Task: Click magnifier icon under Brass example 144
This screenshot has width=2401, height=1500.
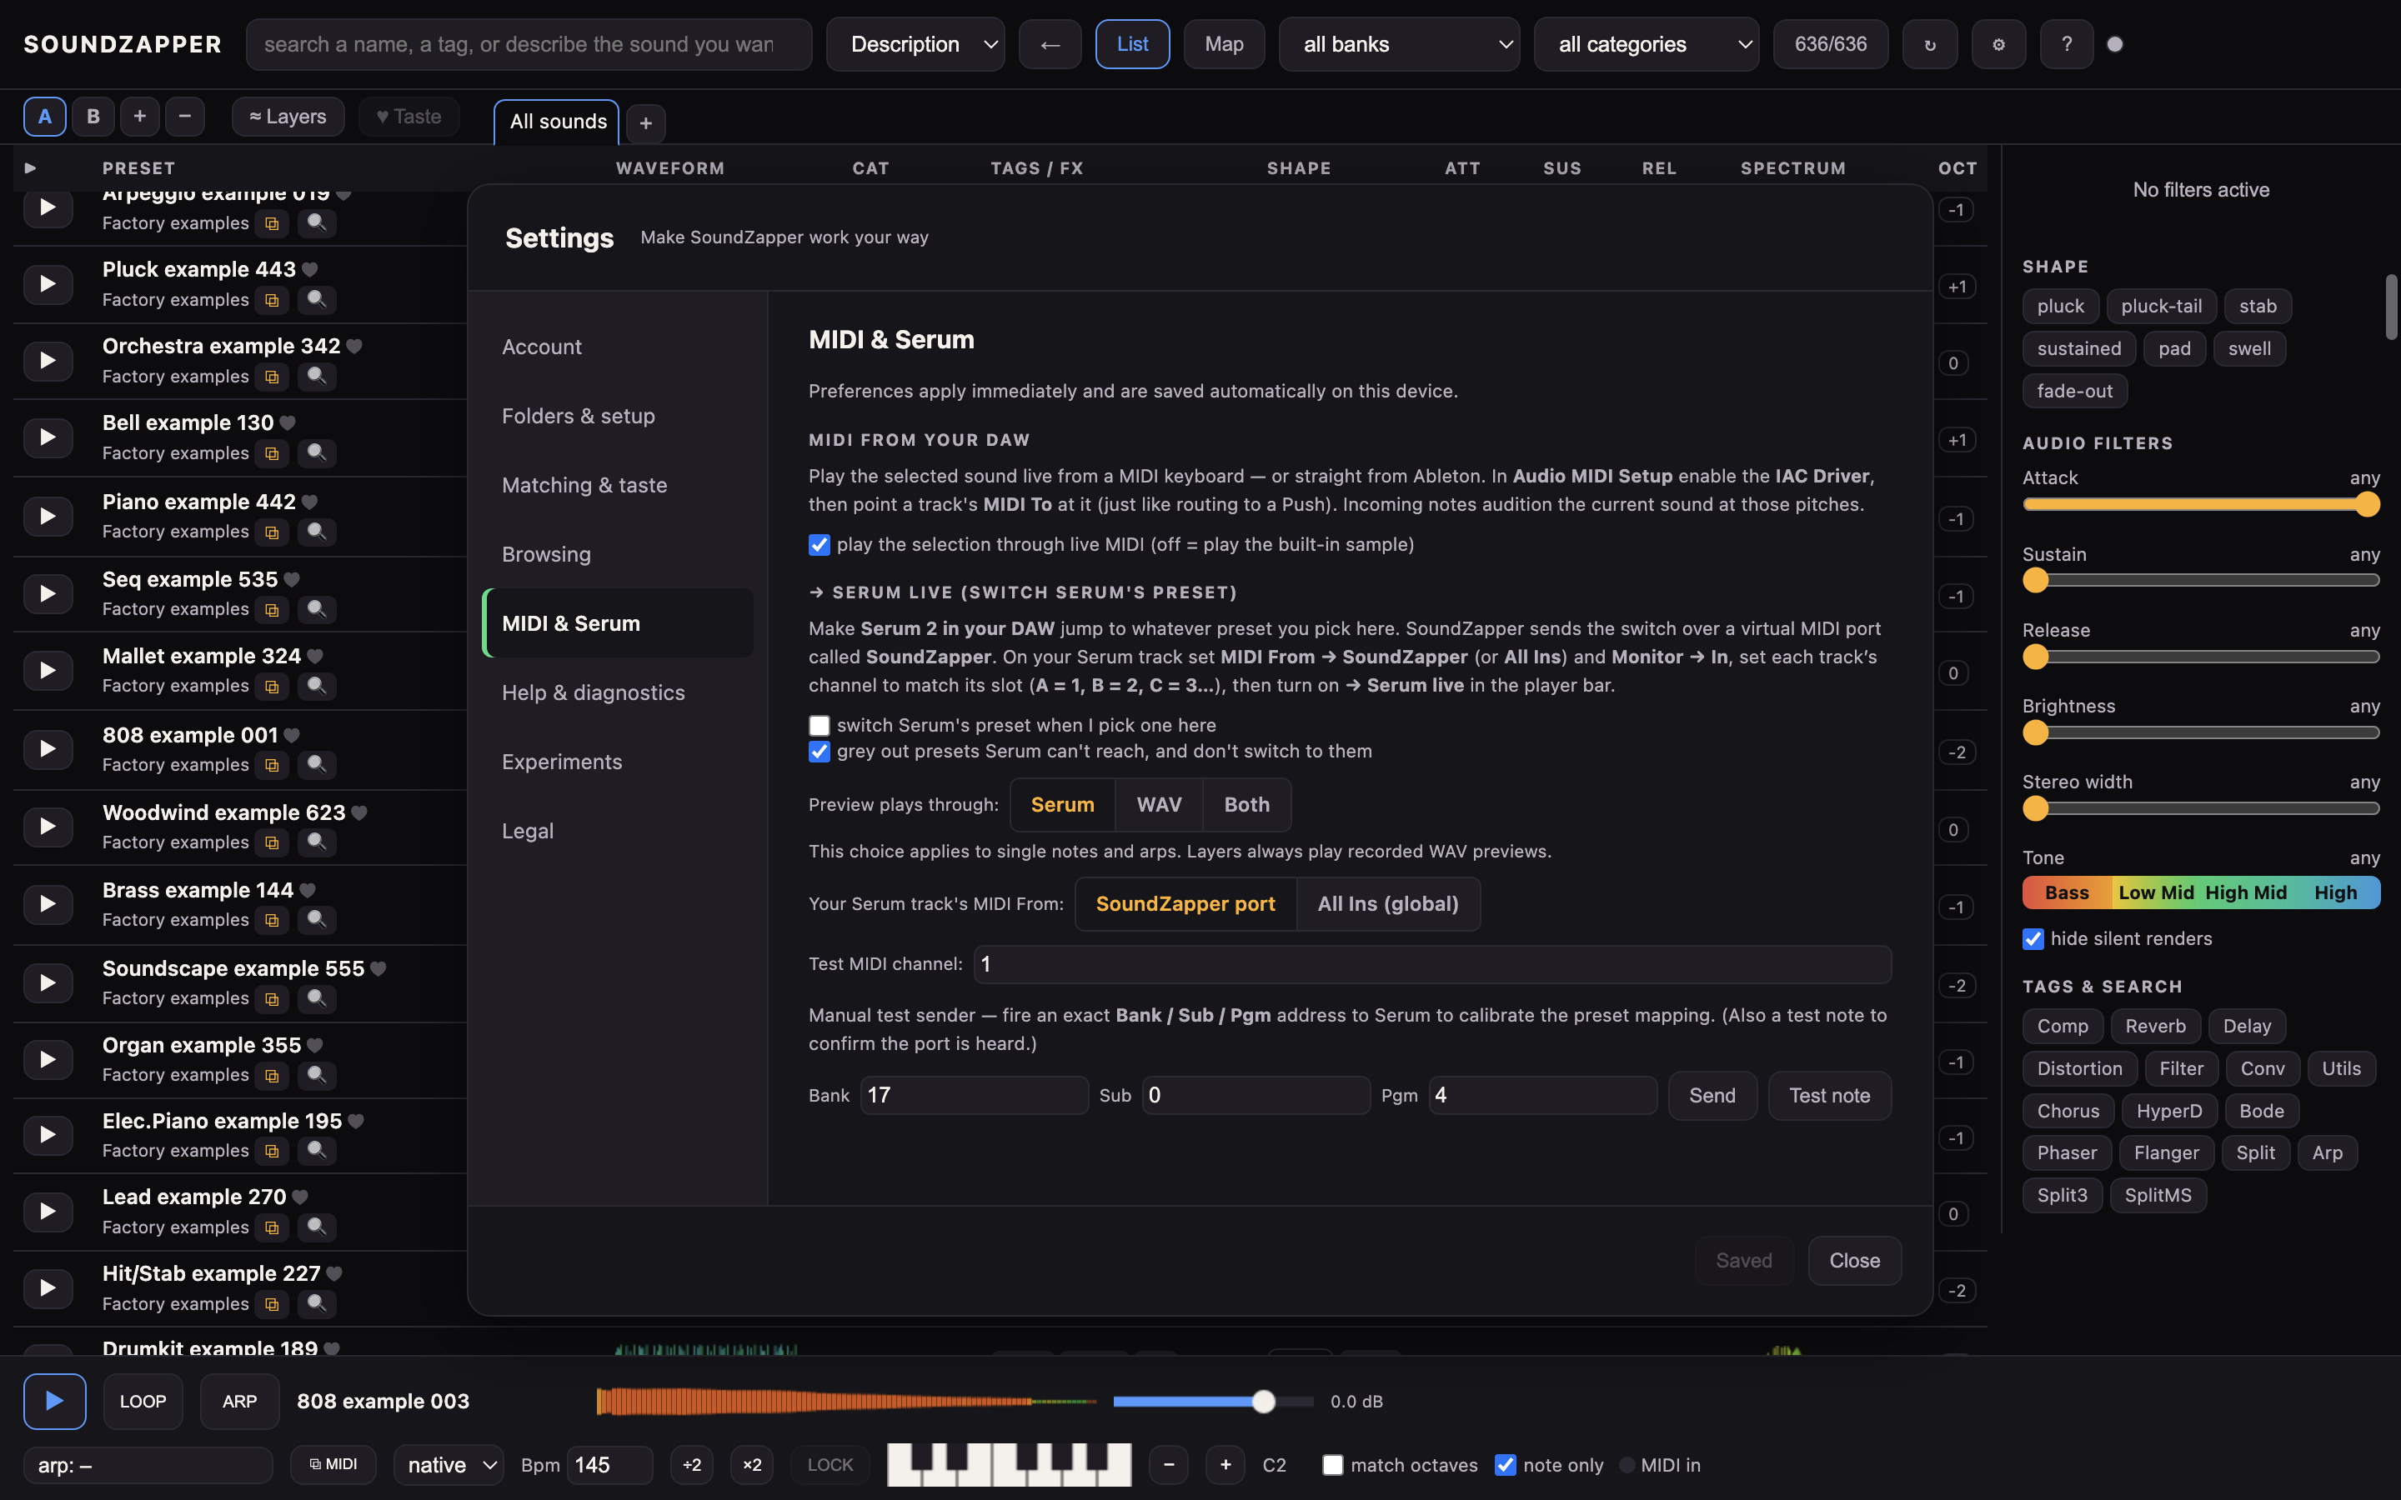Action: (317, 920)
